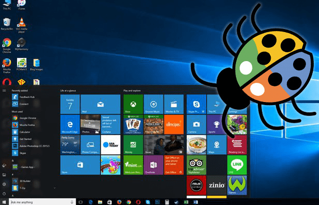Screen dimensions: 319x205
Task: Launch Calculator from the Most used list
Action: tap(21, 132)
